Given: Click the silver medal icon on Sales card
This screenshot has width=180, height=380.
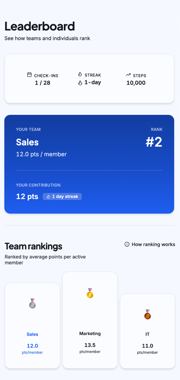Looking at the screenshot, I should (x=32, y=304).
